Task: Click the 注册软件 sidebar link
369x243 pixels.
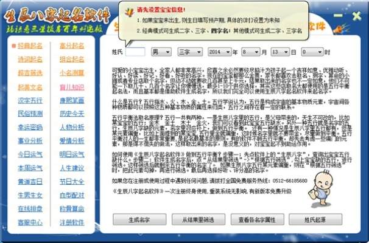Action: [x=72, y=222]
